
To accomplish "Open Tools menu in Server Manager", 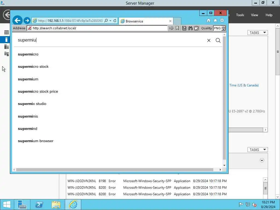I will pyautogui.click(x=240, y=15).
